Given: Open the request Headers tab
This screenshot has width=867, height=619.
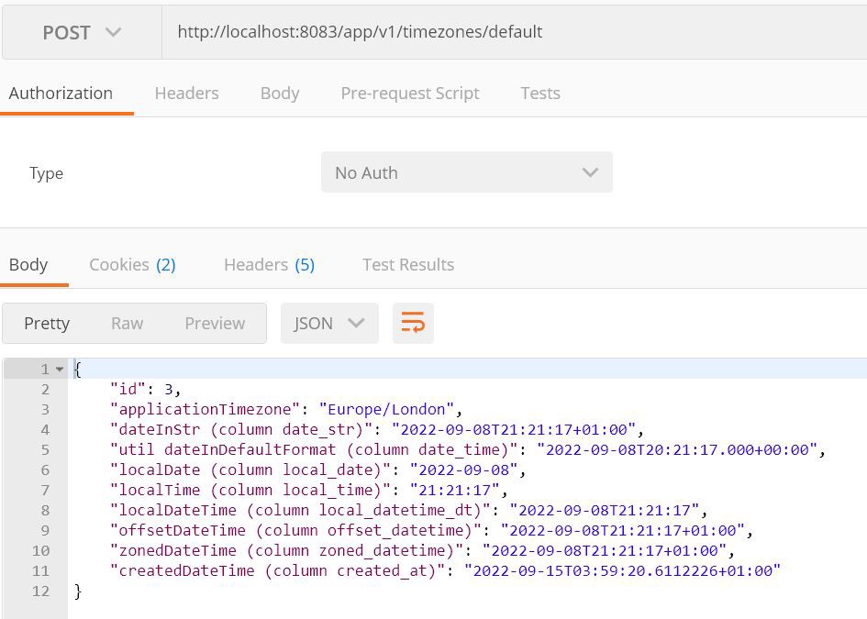Looking at the screenshot, I should pos(187,93).
